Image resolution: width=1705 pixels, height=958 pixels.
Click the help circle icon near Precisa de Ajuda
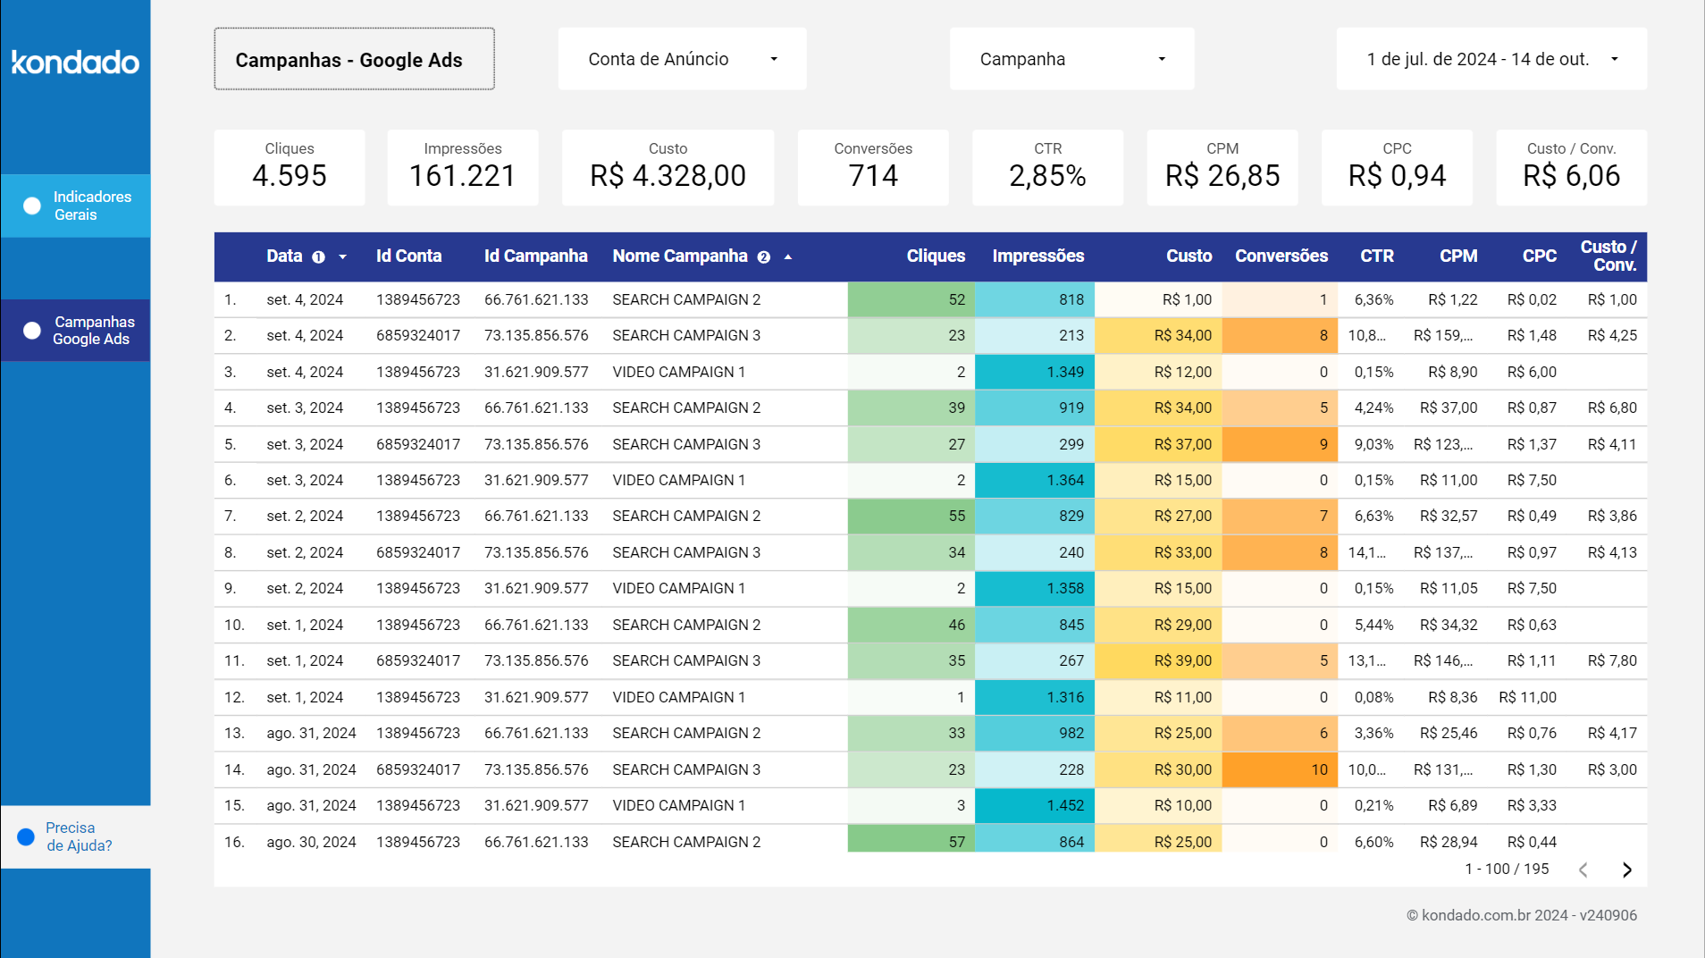point(25,836)
